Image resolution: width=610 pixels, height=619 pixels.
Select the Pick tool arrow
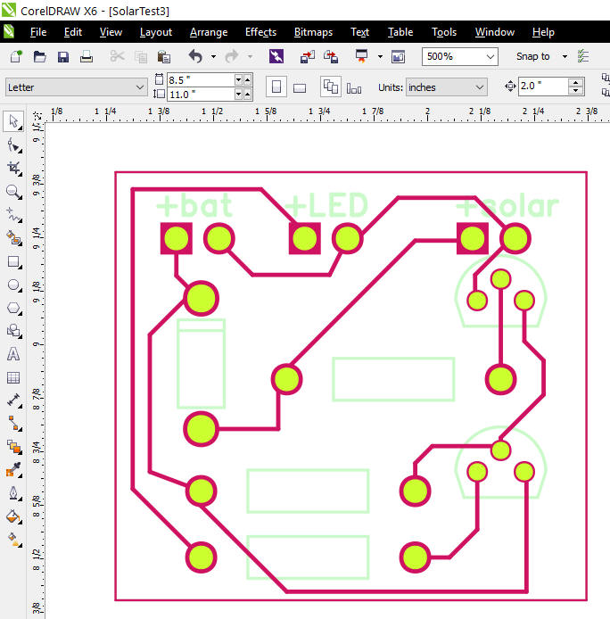(13, 121)
